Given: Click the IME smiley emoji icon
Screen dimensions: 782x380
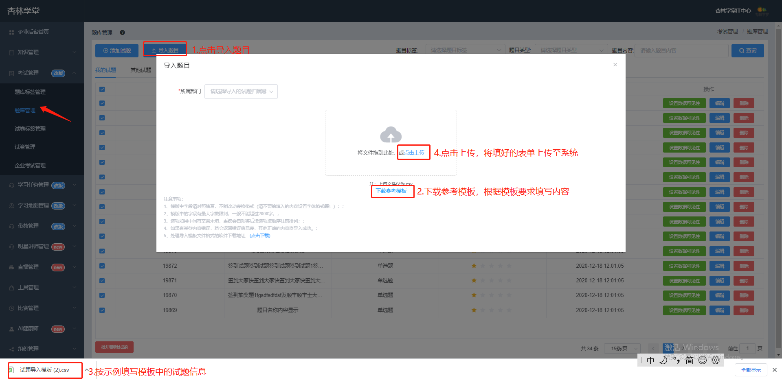Looking at the screenshot, I should pos(702,360).
